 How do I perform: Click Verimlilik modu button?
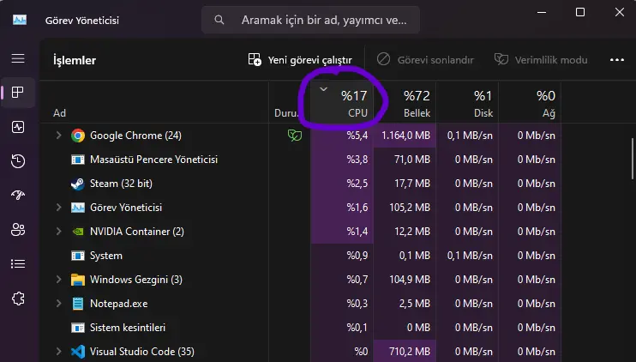tap(541, 60)
